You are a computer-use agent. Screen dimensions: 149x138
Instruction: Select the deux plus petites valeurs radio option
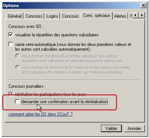18,56
